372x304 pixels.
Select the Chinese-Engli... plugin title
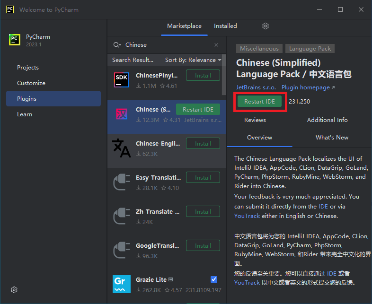(158, 144)
